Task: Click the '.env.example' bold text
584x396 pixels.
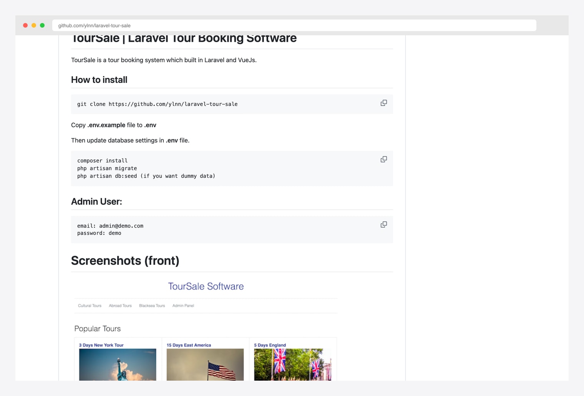Action: tap(106, 125)
